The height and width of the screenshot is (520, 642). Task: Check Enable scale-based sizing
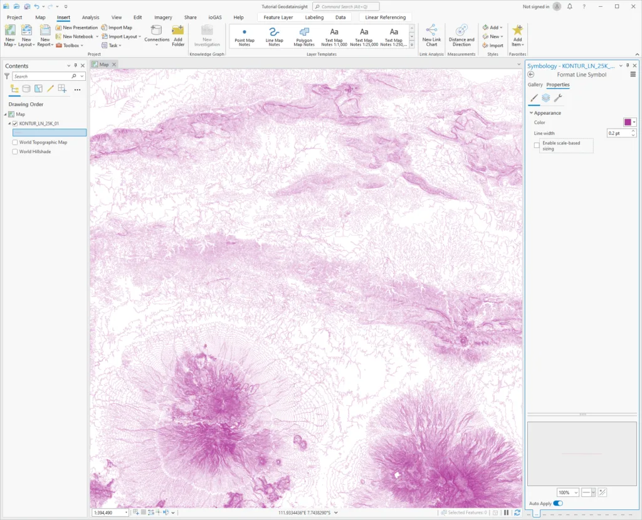pos(537,146)
